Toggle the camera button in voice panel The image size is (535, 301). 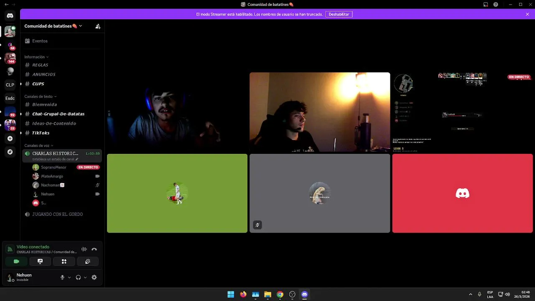16,261
